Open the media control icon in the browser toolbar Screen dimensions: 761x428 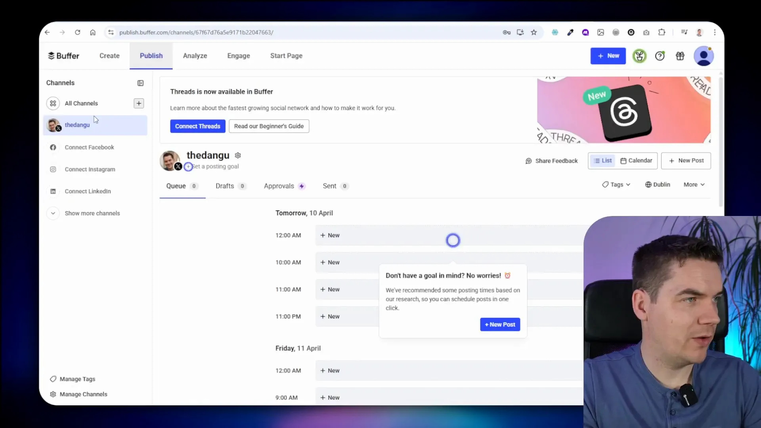pyautogui.click(x=684, y=32)
